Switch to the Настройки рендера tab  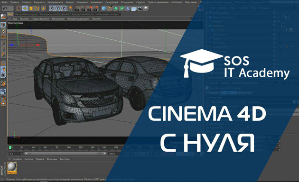point(26,14)
